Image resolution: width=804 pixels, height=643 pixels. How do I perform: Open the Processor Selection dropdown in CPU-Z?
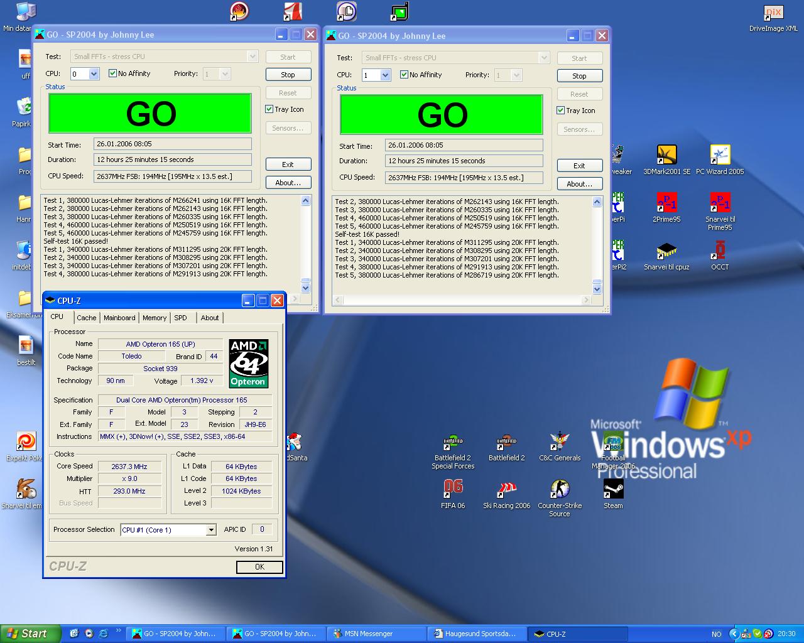211,530
